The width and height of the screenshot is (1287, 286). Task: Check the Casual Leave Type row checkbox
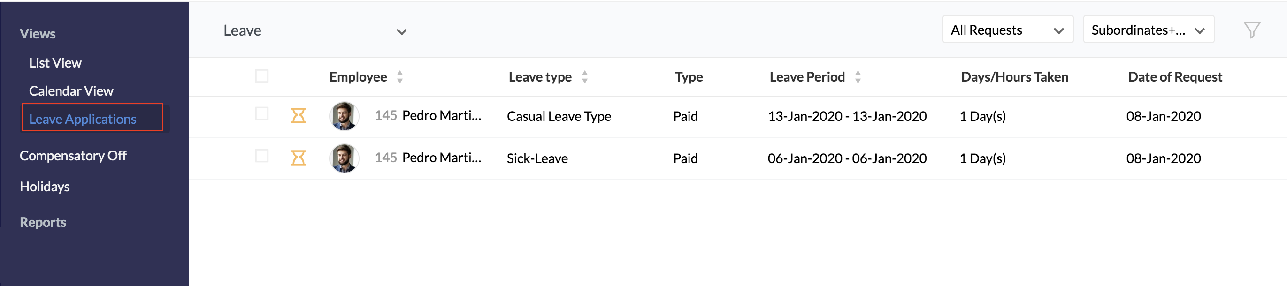262,114
